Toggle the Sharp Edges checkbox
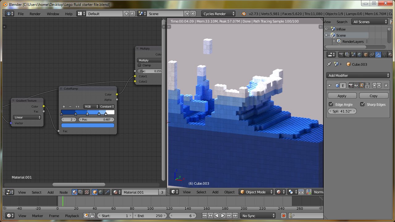The width and height of the screenshot is (395, 222). click(362, 104)
